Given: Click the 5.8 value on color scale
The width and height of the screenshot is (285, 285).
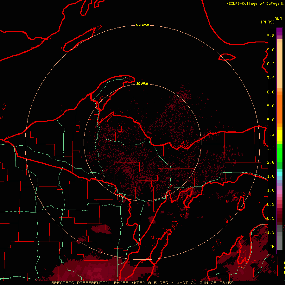Looking at the screenshot, I should 271,106.
